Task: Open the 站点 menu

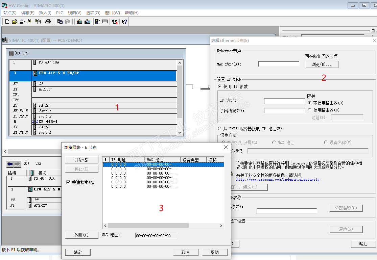Action: (10, 13)
